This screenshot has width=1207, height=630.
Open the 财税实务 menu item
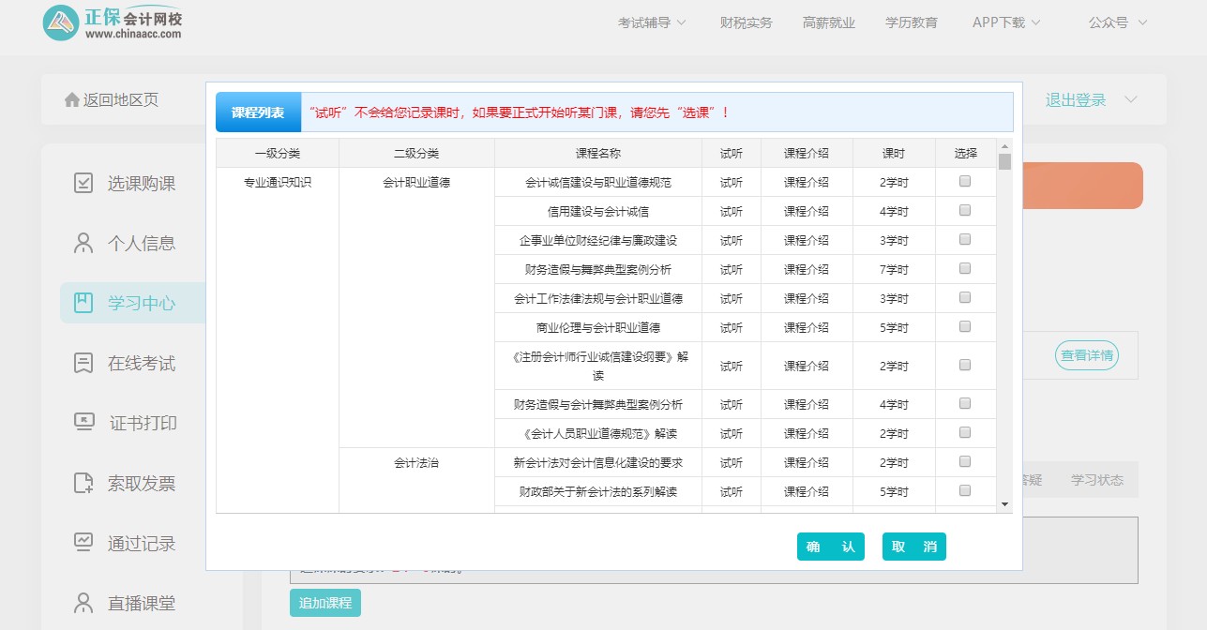(x=746, y=22)
